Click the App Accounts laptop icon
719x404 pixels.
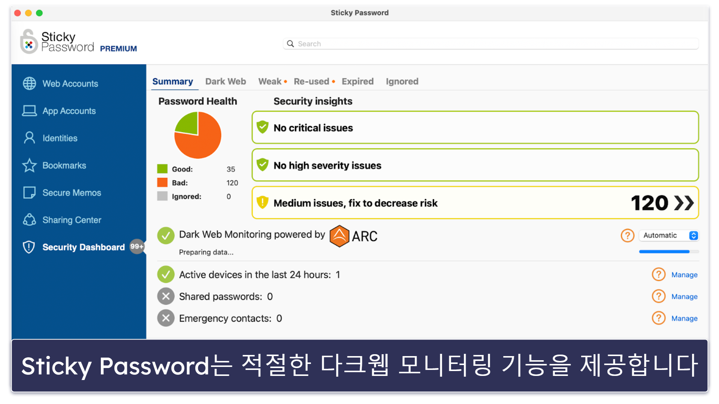[x=29, y=111]
